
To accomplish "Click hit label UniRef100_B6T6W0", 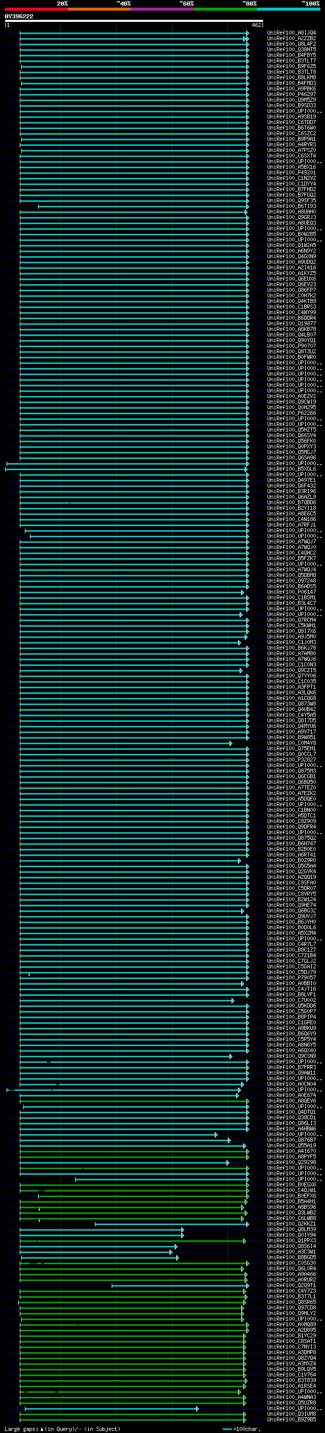I will point(291,128).
